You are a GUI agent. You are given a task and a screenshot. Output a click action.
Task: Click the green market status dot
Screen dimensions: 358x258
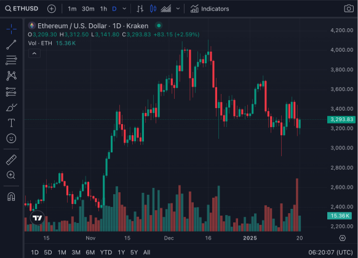159,26
